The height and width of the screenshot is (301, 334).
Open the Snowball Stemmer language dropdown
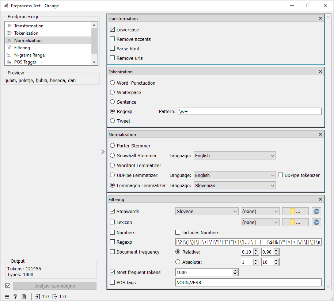(x=234, y=156)
